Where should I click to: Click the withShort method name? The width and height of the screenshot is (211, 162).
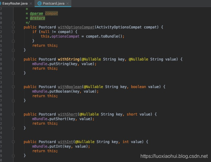(x=67, y=114)
